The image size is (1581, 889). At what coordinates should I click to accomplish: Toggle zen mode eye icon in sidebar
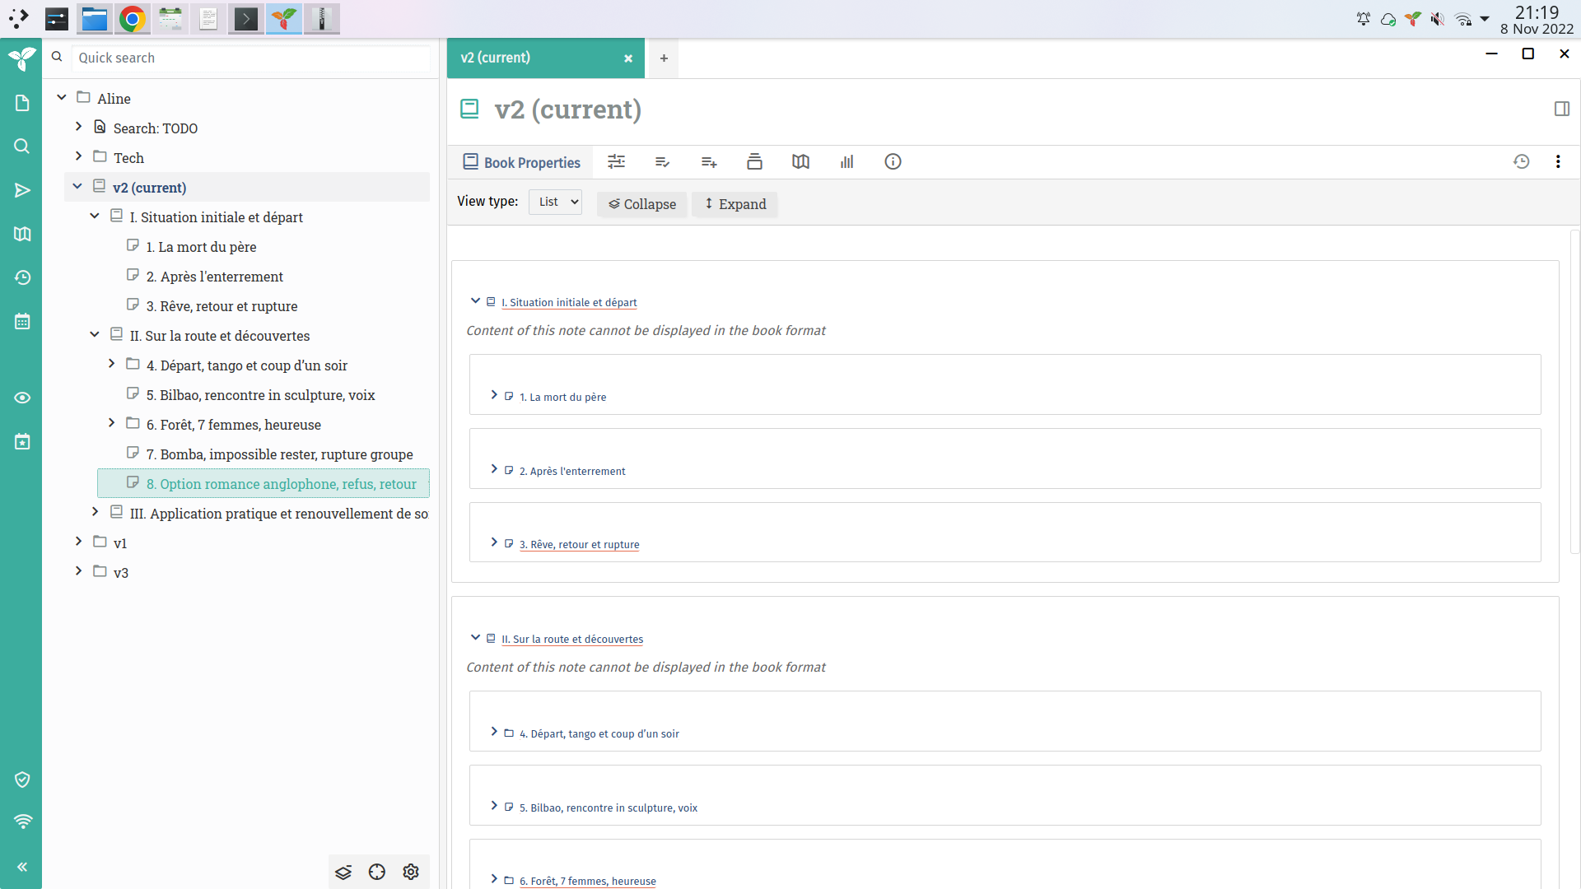[22, 398]
